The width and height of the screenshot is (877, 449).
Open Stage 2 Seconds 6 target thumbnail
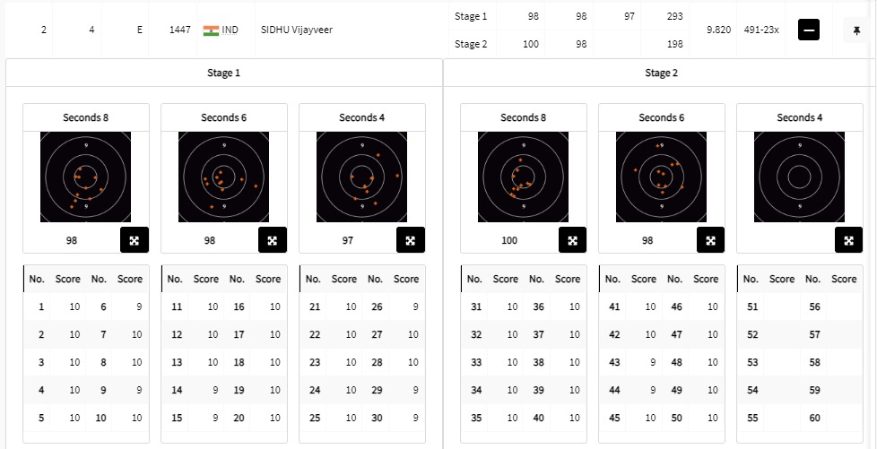coord(661,177)
